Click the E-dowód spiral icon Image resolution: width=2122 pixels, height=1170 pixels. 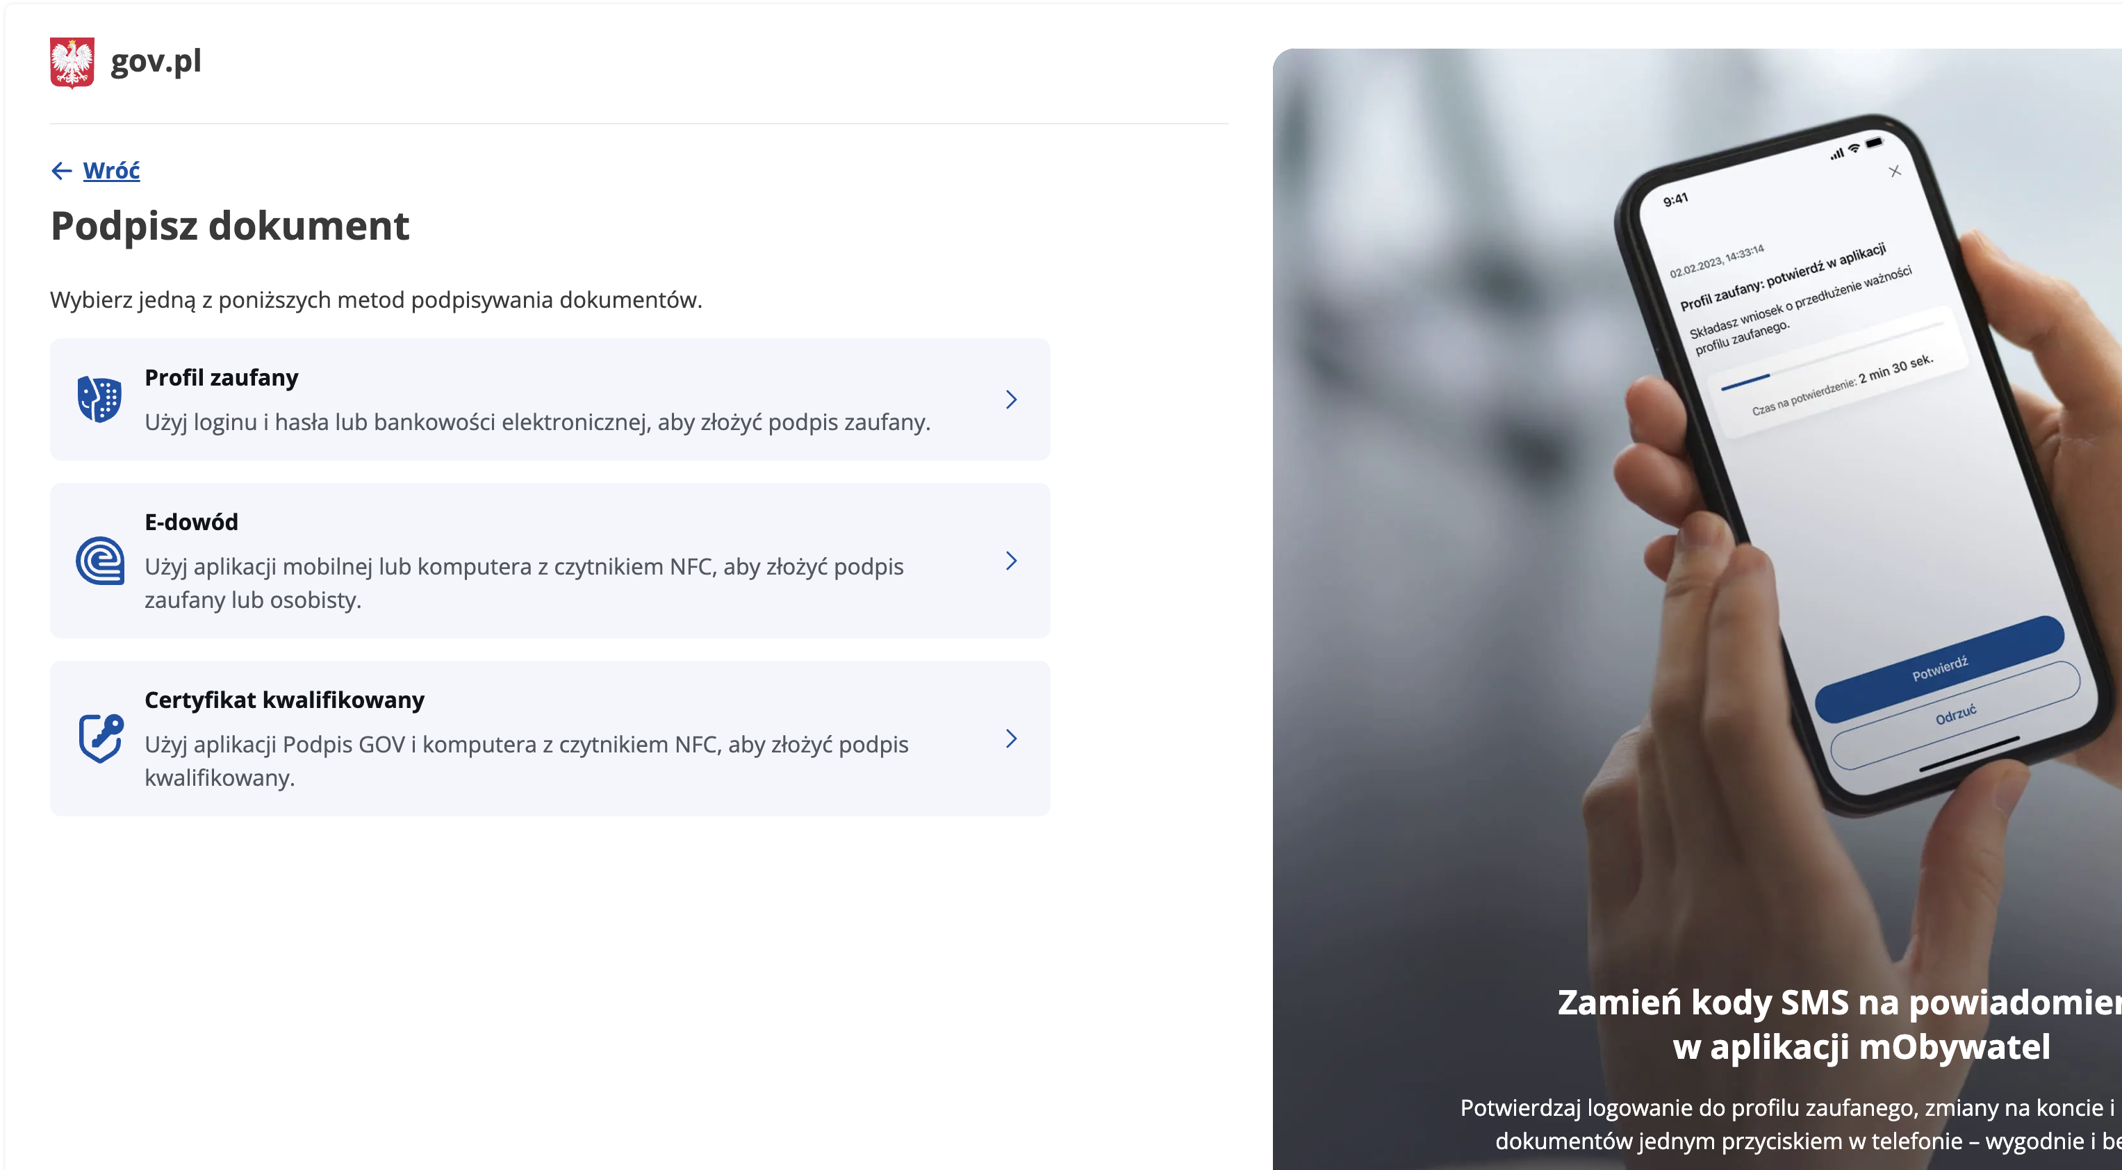[99, 561]
